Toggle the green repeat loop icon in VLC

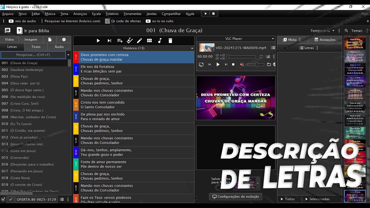tap(261, 57)
